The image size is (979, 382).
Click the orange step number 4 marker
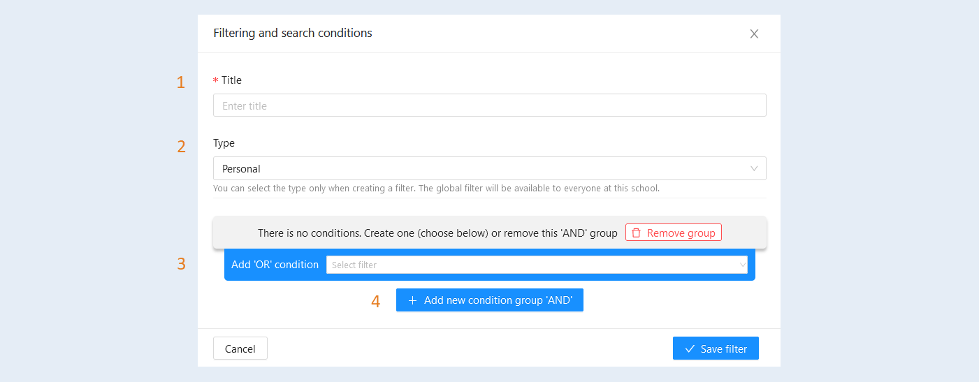point(376,302)
